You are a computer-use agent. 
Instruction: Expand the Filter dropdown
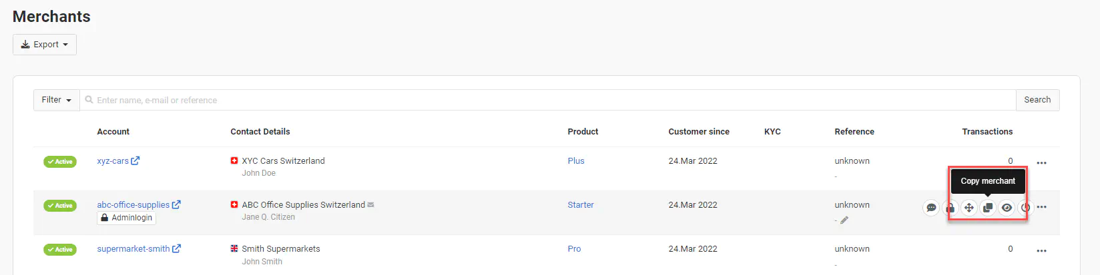click(x=56, y=100)
